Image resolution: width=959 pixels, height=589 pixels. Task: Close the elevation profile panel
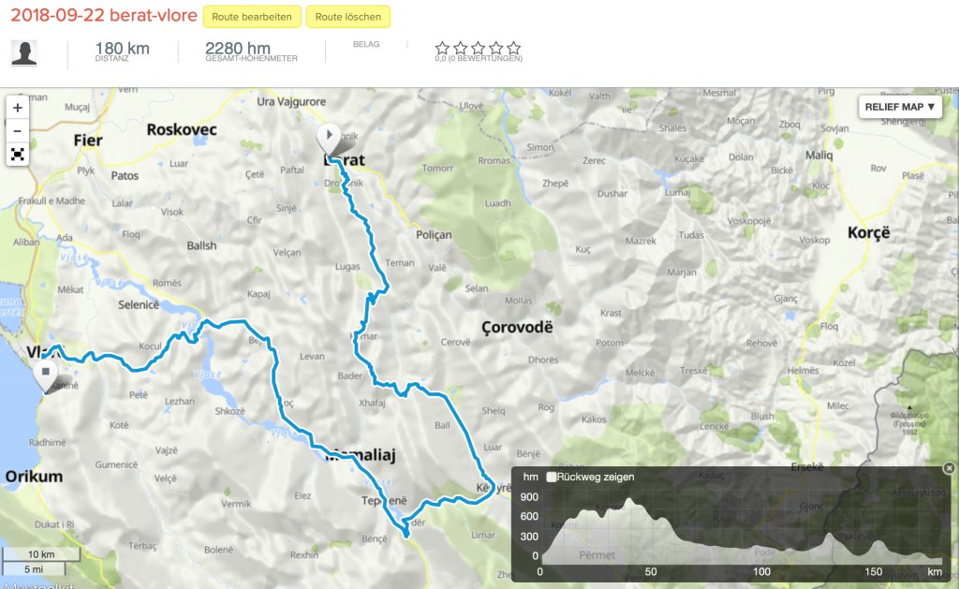949,467
